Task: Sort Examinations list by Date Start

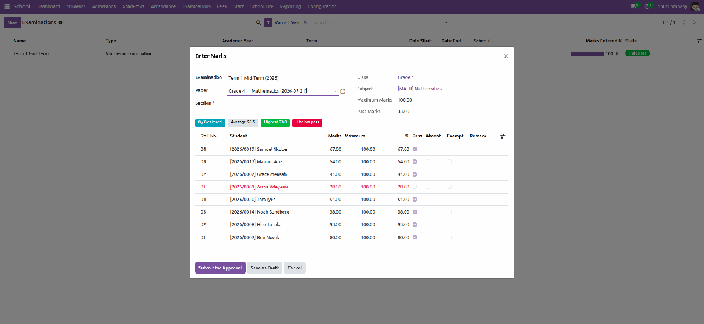Action: [x=420, y=41]
